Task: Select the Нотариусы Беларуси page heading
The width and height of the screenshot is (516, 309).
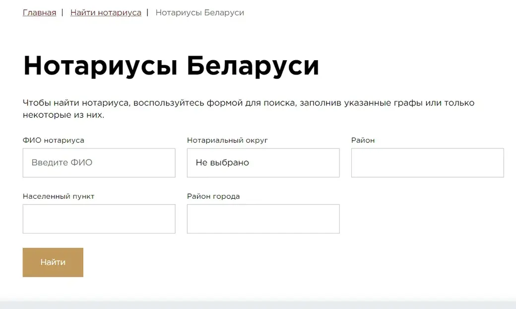Action: [172, 65]
